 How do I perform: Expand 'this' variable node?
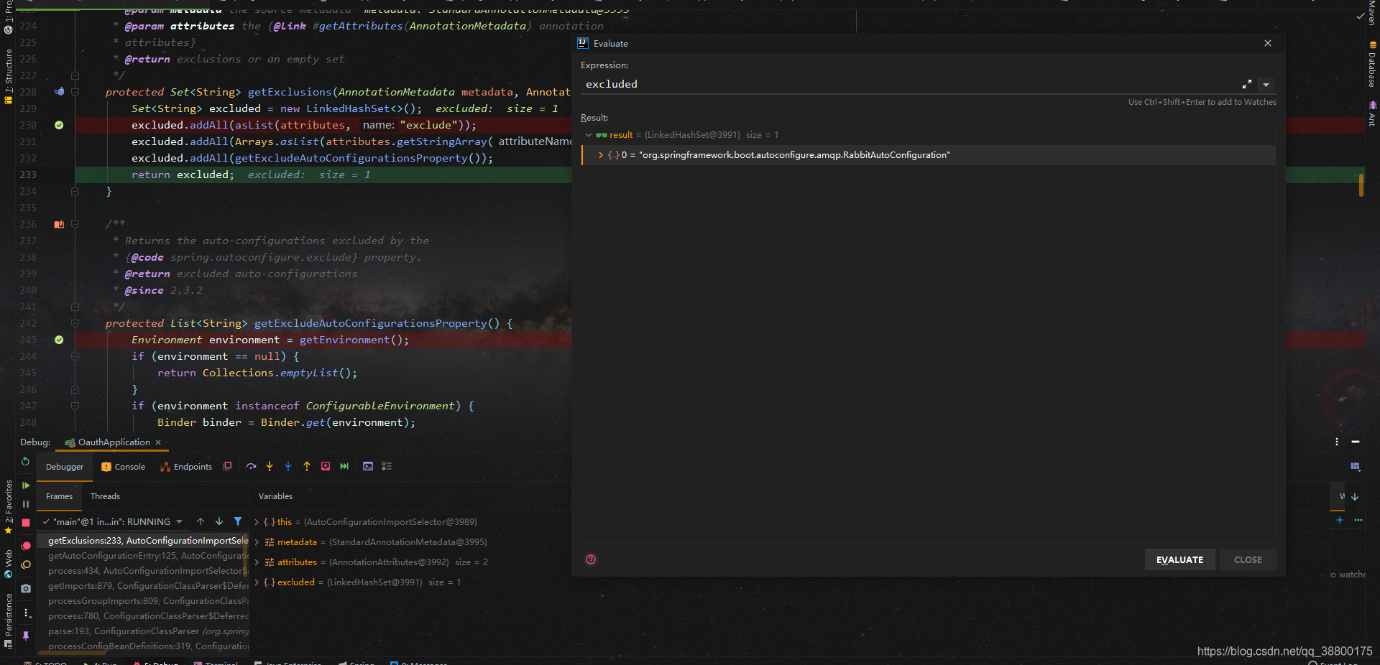[x=257, y=522]
